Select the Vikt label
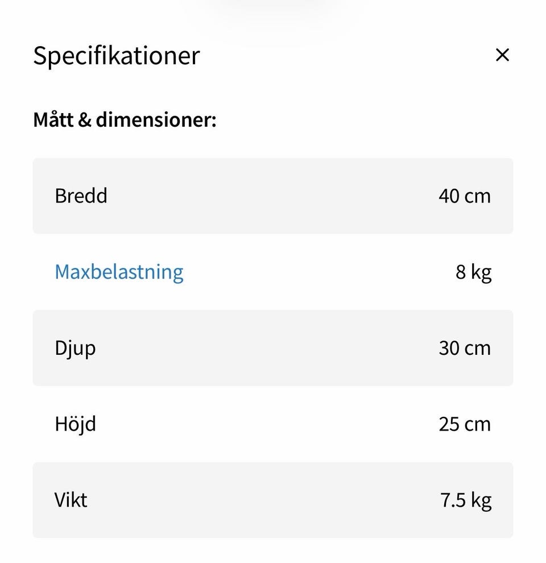This screenshot has height=563, width=546. pos(71,500)
